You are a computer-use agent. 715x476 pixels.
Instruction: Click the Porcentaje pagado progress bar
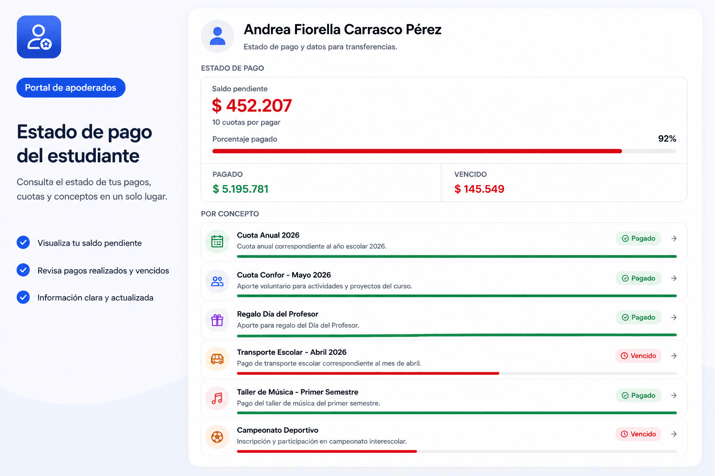(444, 151)
